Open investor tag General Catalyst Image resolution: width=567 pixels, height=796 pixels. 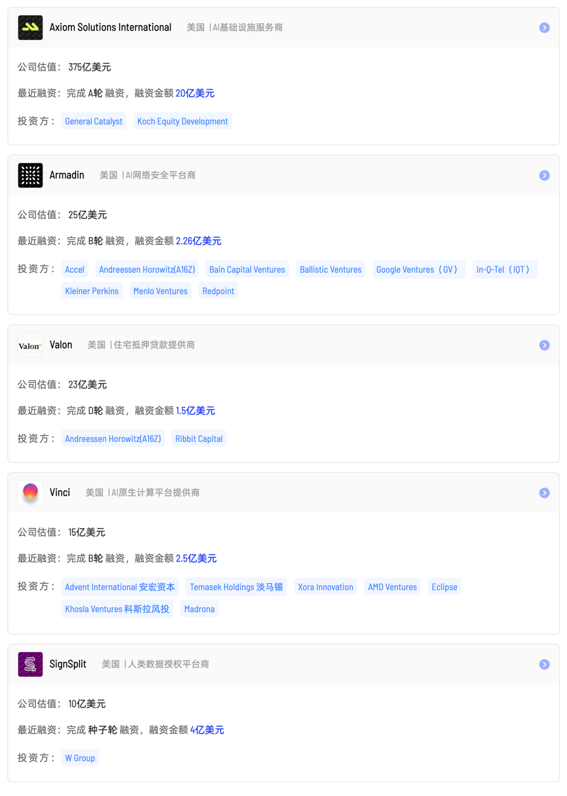point(94,121)
